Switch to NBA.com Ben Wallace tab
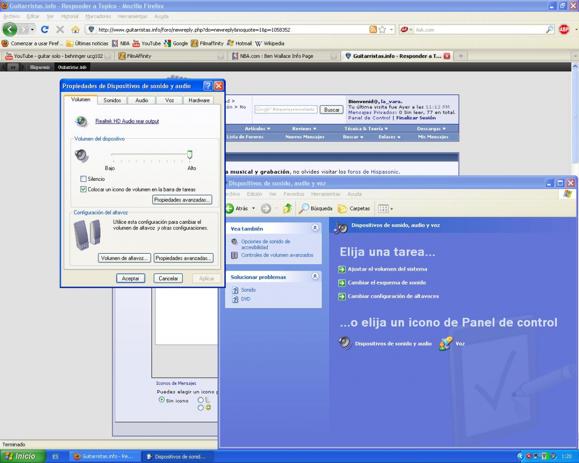Image resolution: width=579 pixels, height=463 pixels. [284, 56]
